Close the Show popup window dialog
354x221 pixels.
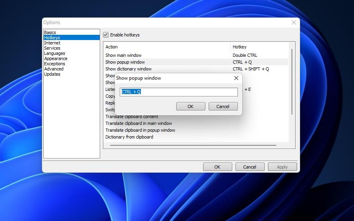236,78
